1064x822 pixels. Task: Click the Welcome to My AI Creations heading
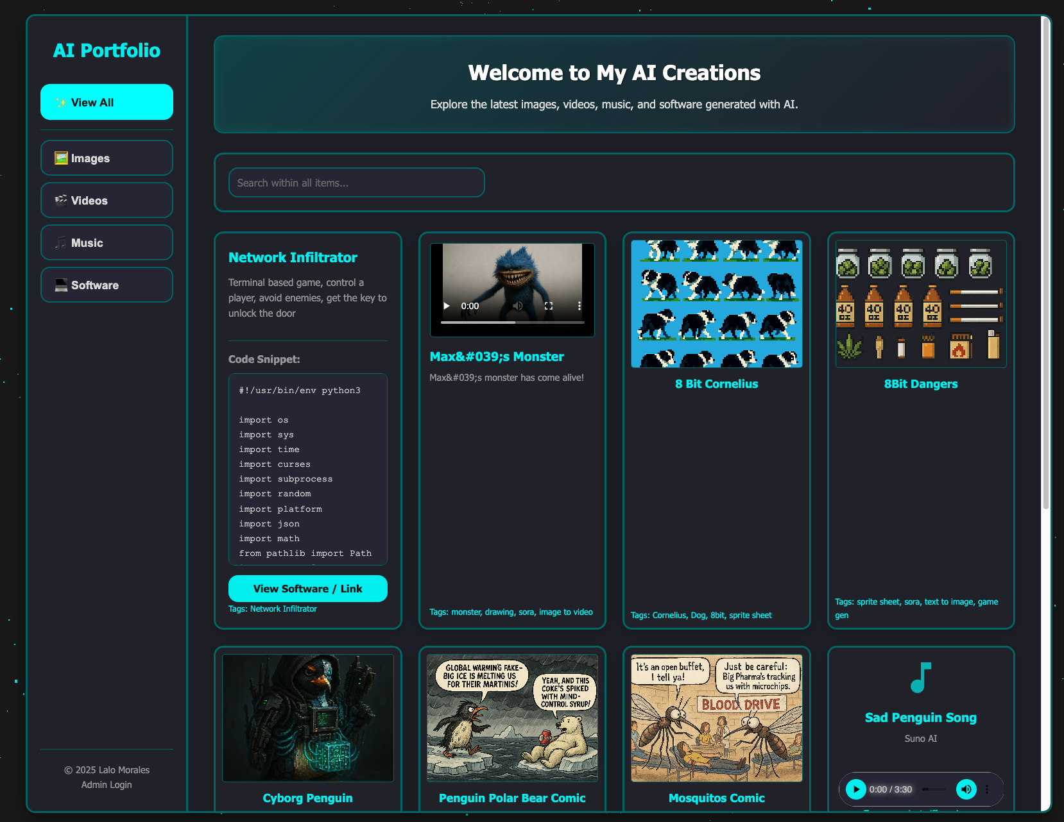(x=614, y=73)
